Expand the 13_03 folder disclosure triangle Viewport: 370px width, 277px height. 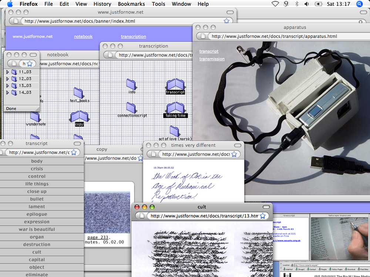(x=7, y=86)
